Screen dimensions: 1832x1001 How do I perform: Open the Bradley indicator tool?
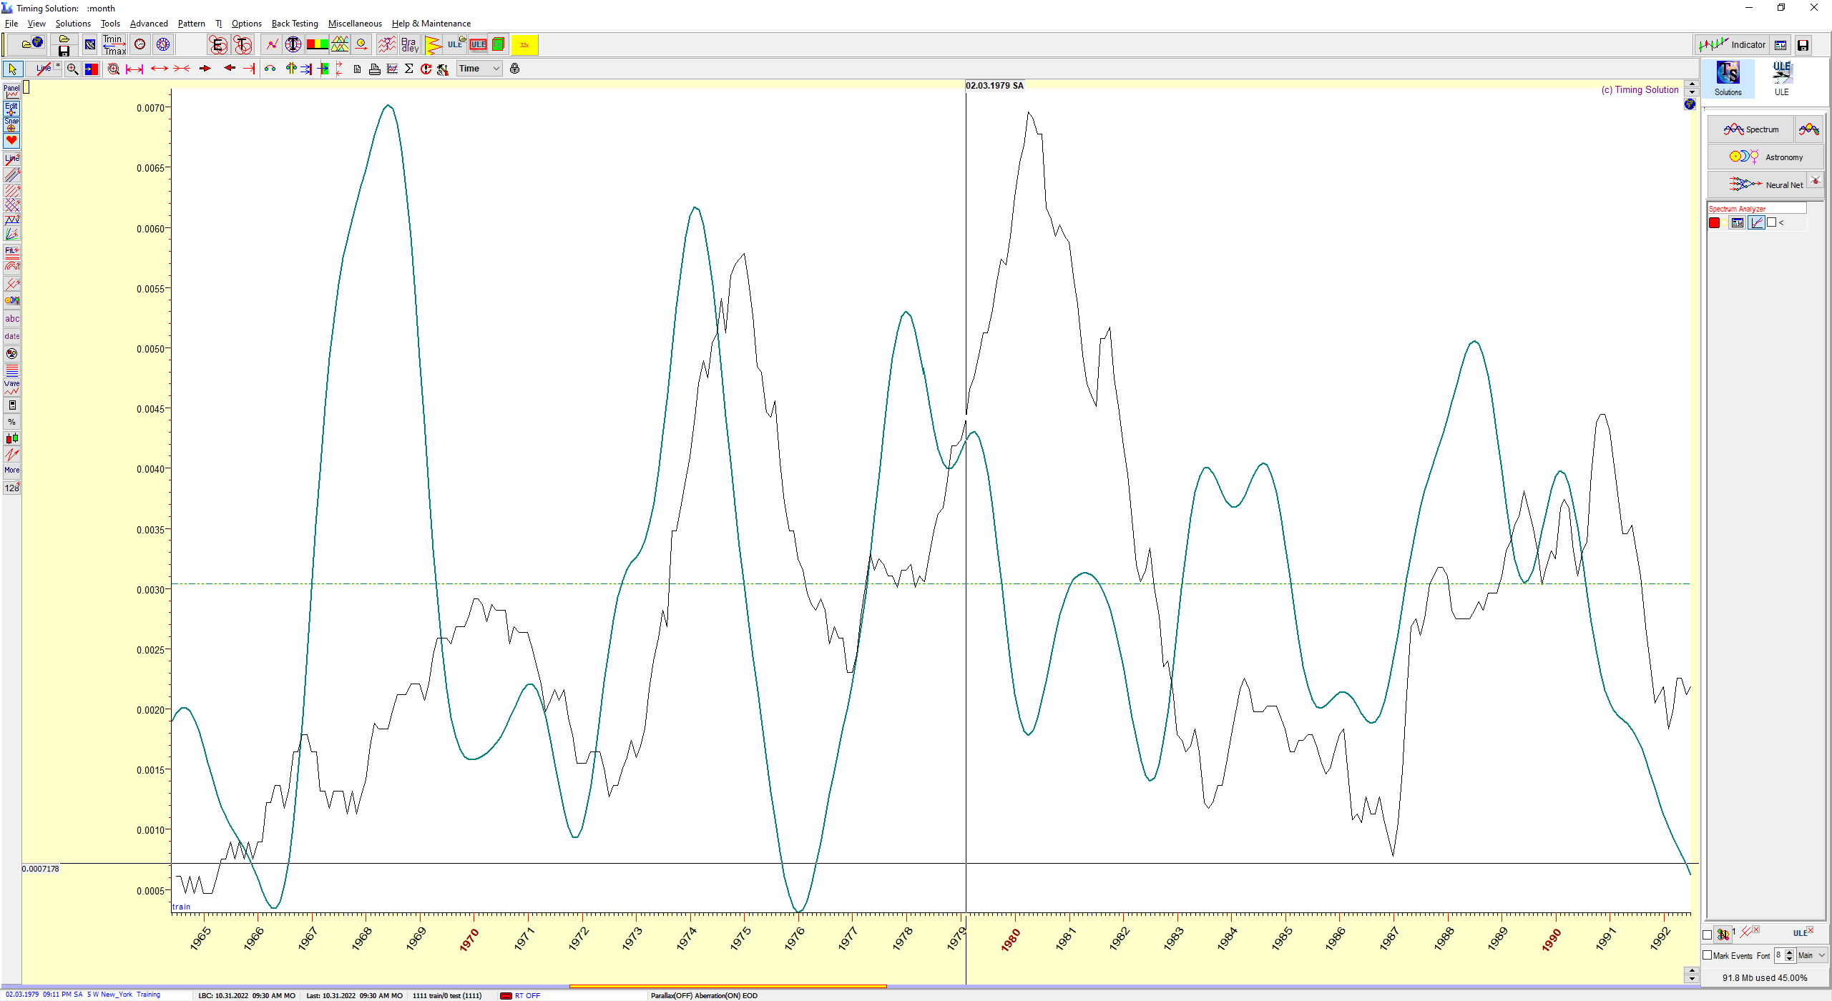409,45
